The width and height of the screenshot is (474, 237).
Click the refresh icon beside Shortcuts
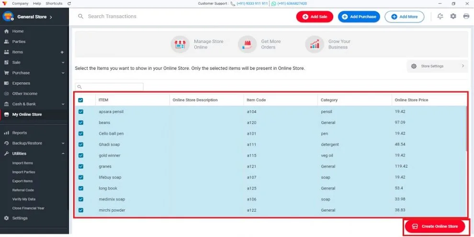69,4
